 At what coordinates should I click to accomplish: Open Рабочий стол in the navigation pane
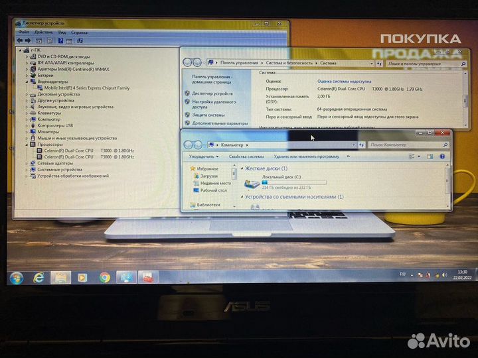213,190
